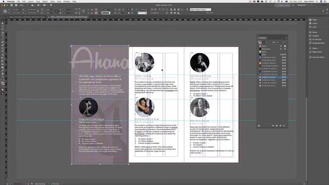329x185 pixels.
Task: Select the bright green CMYK swatch
Action: pyautogui.click(x=272, y=63)
